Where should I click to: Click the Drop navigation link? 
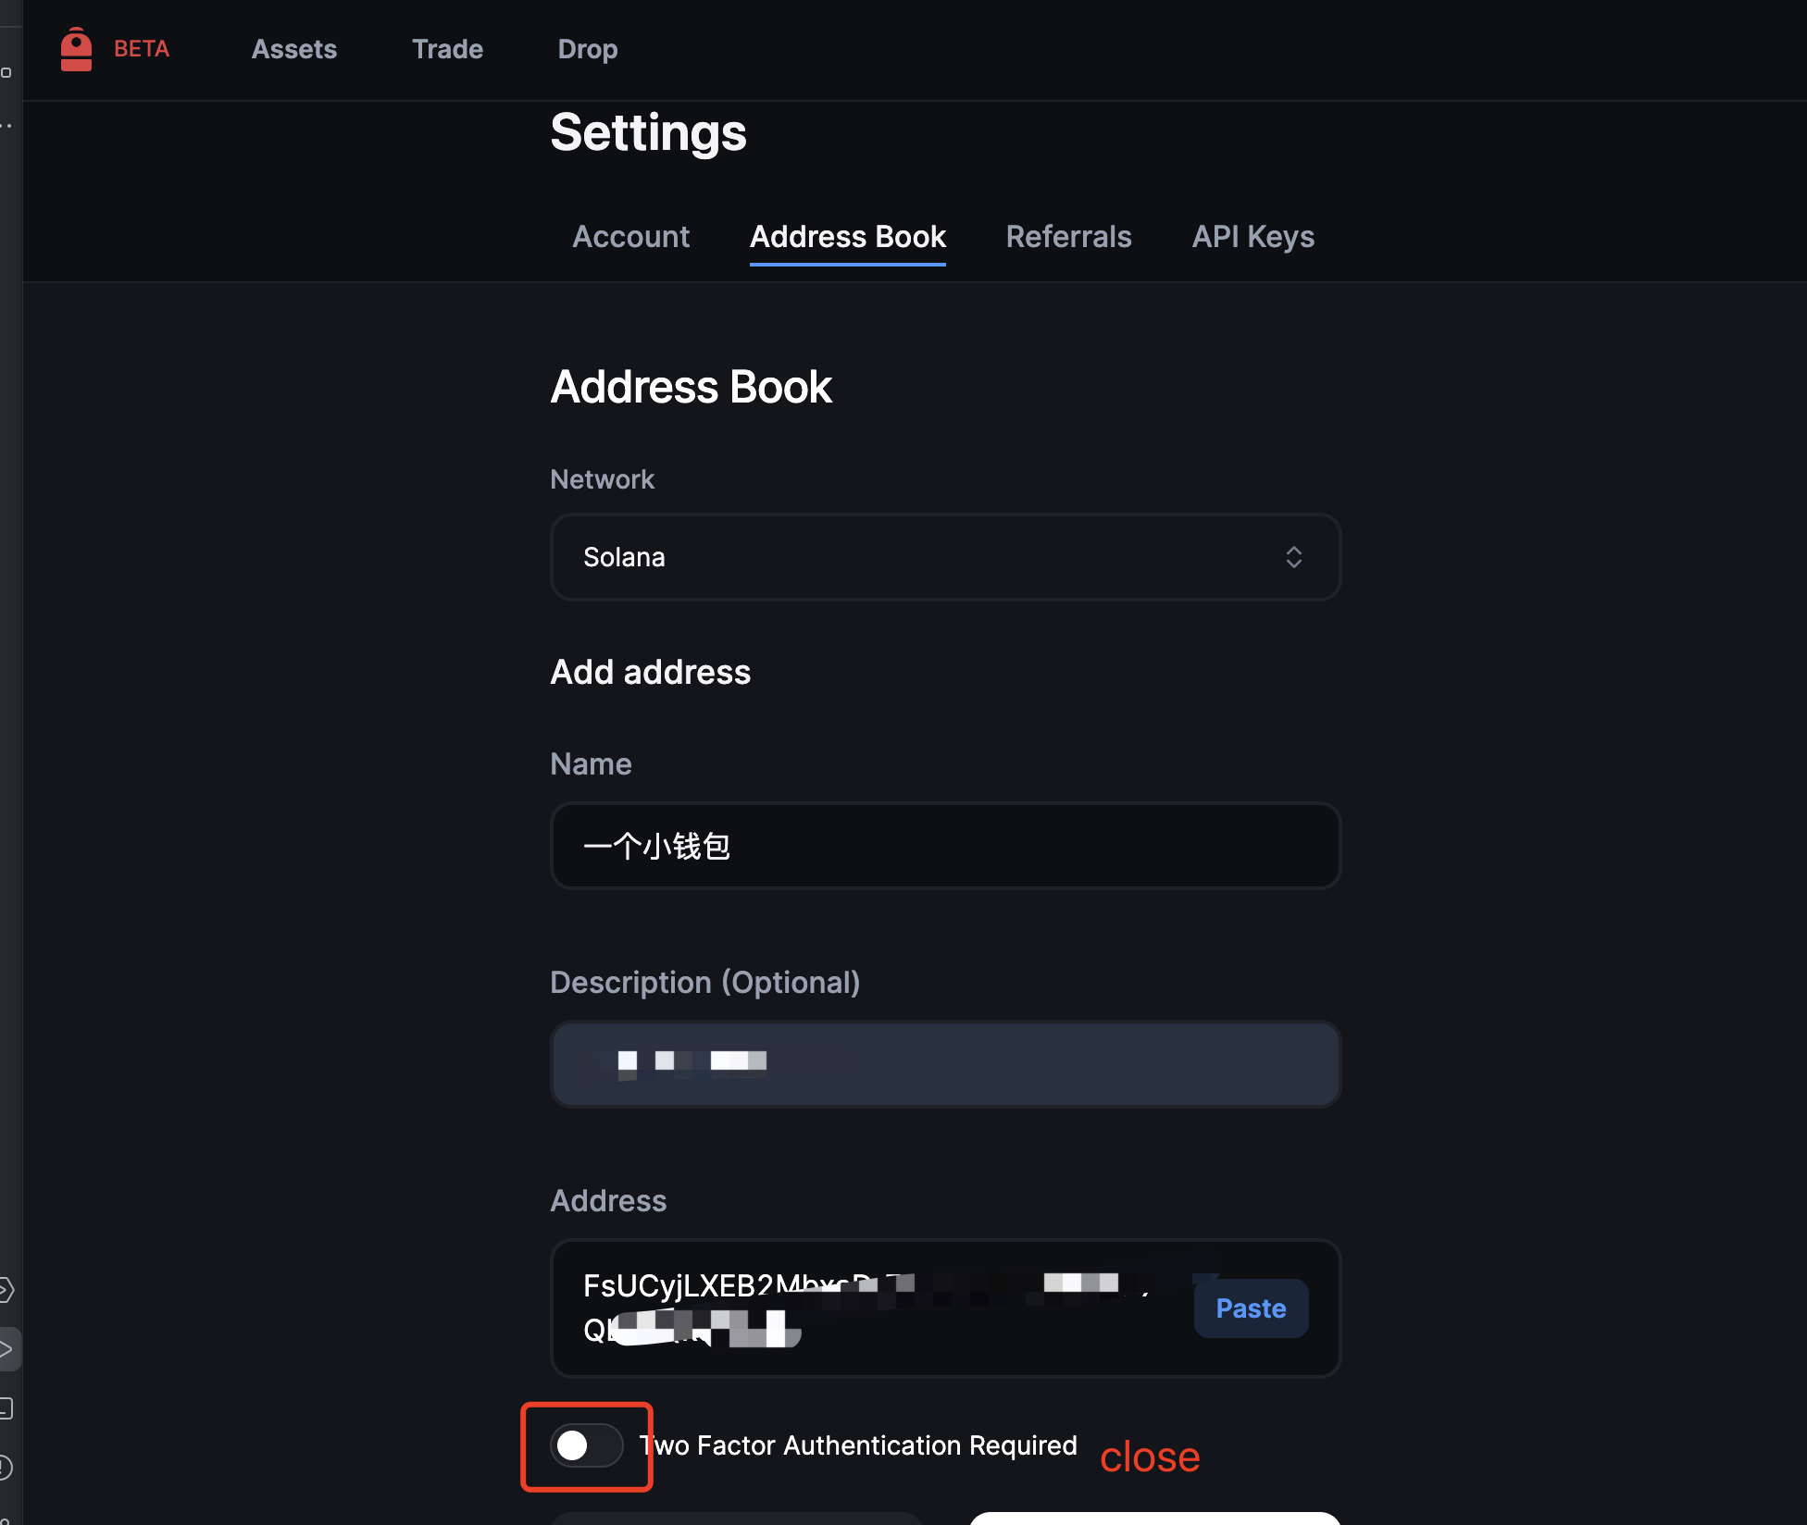click(x=587, y=49)
